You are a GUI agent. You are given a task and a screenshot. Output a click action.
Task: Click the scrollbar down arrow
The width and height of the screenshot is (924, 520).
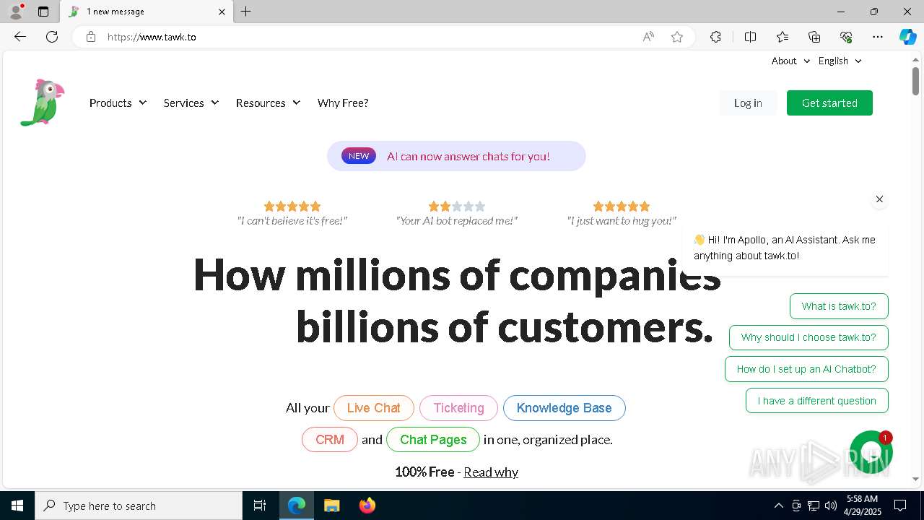coord(915,479)
